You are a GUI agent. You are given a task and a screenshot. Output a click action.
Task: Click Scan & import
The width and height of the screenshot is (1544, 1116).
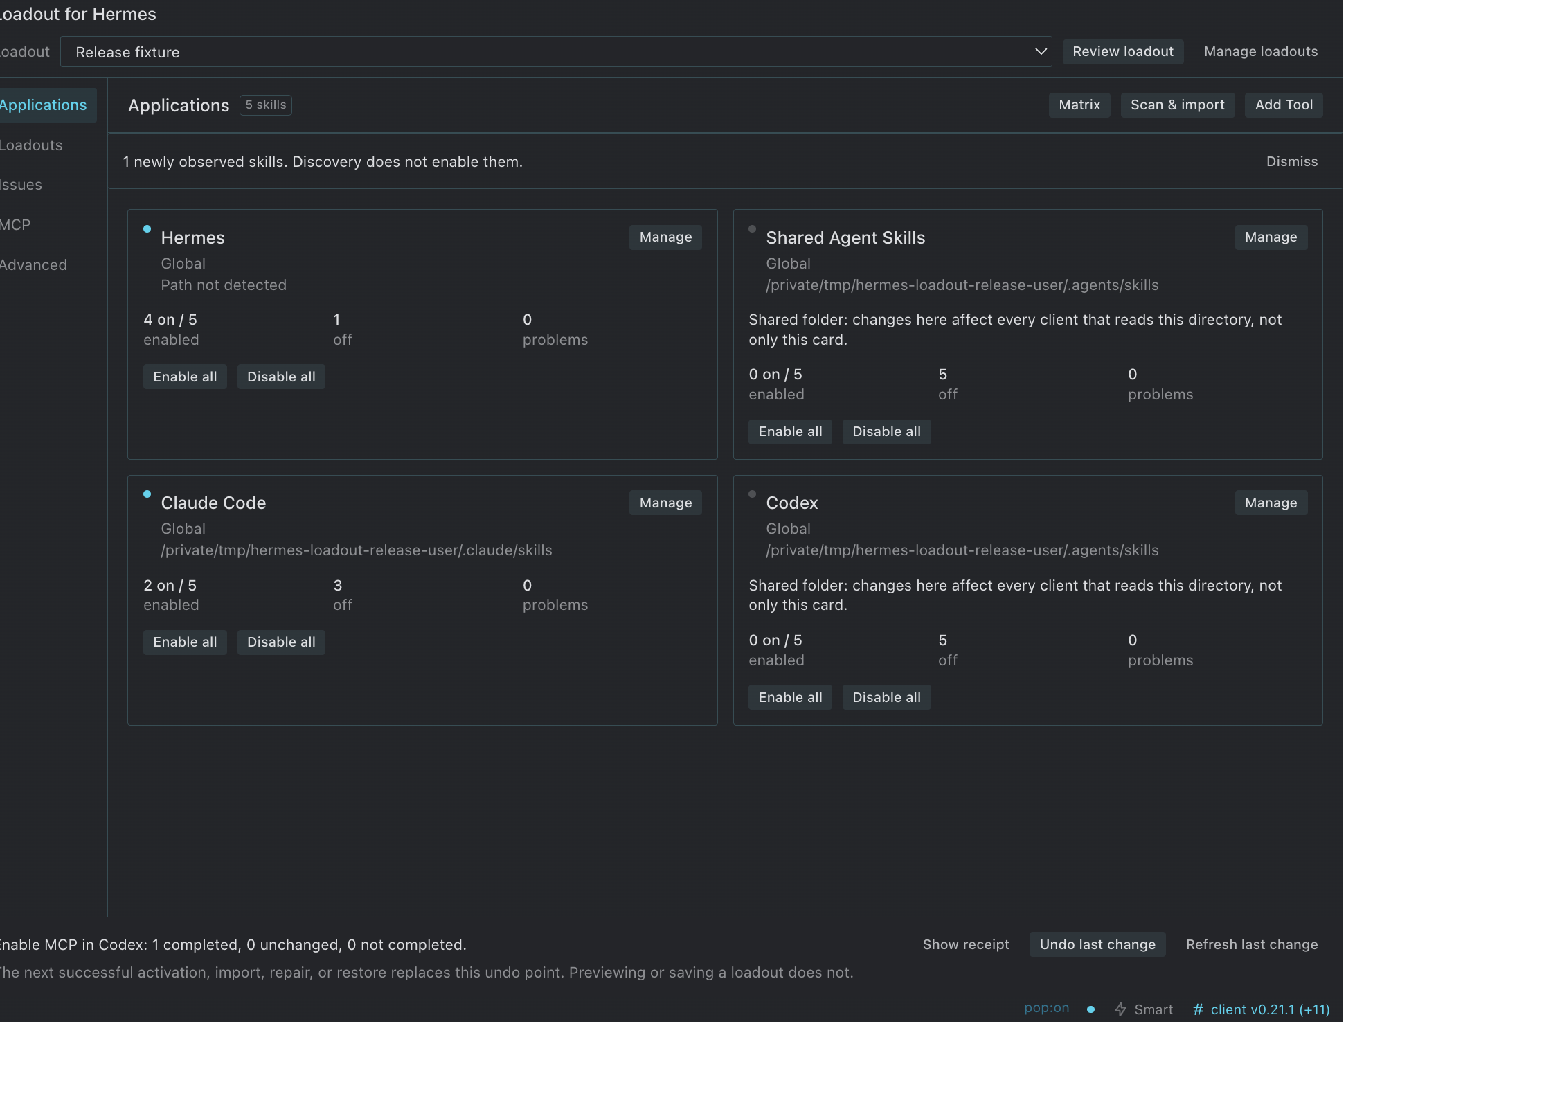1178,105
